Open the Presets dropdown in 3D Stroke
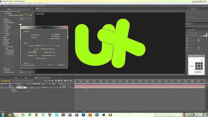 click(26, 19)
